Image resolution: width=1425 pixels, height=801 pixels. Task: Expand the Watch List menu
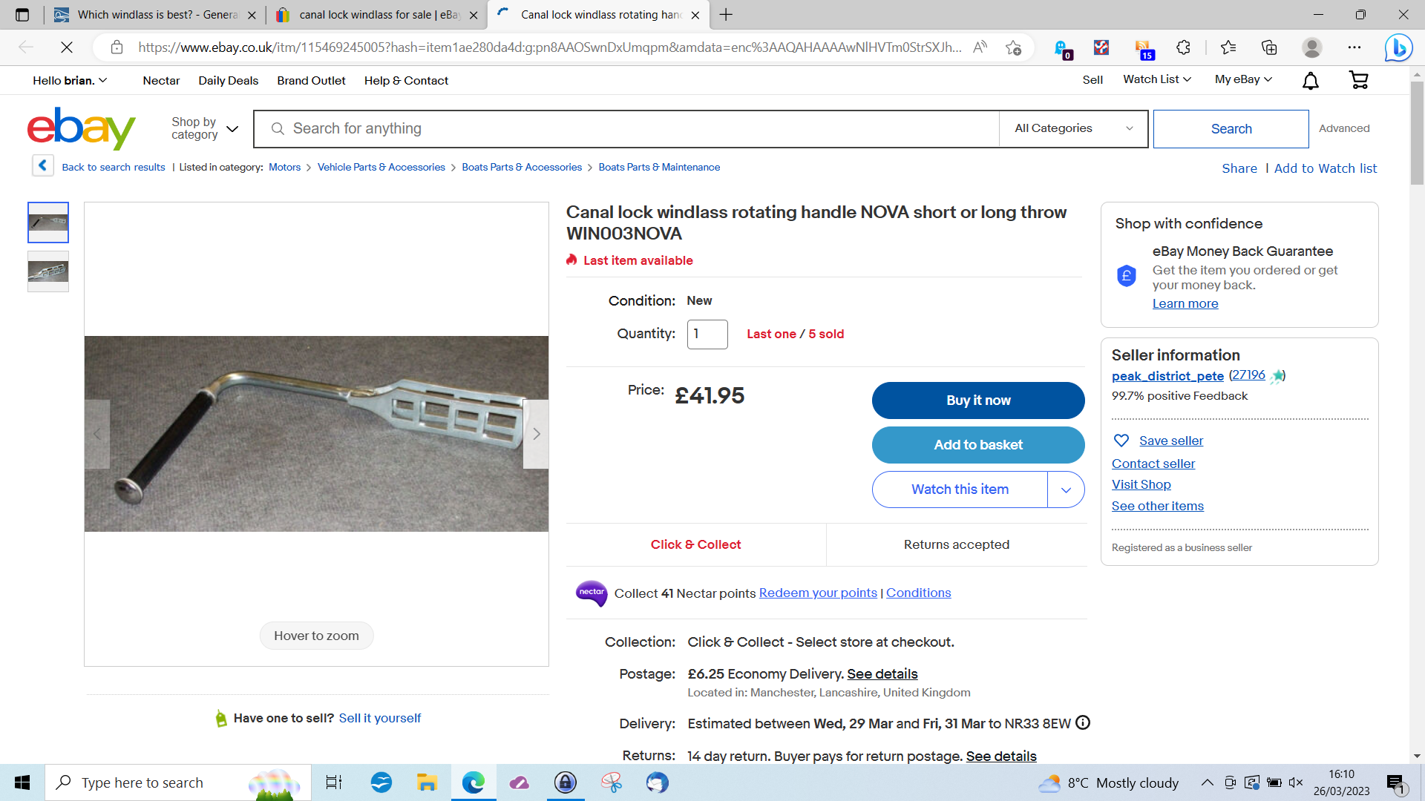click(x=1156, y=79)
